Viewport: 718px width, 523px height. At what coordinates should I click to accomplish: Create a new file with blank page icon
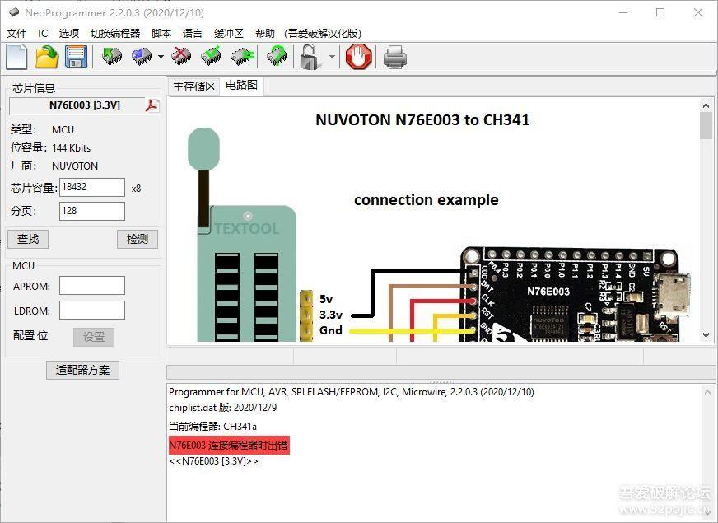tap(17, 58)
